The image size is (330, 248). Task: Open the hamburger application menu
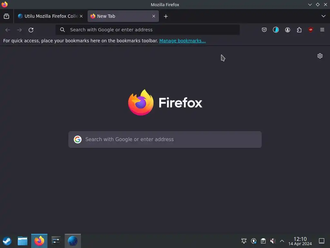click(322, 30)
